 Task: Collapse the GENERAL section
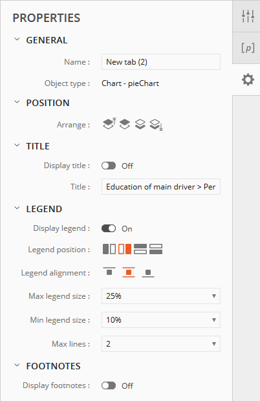click(17, 39)
